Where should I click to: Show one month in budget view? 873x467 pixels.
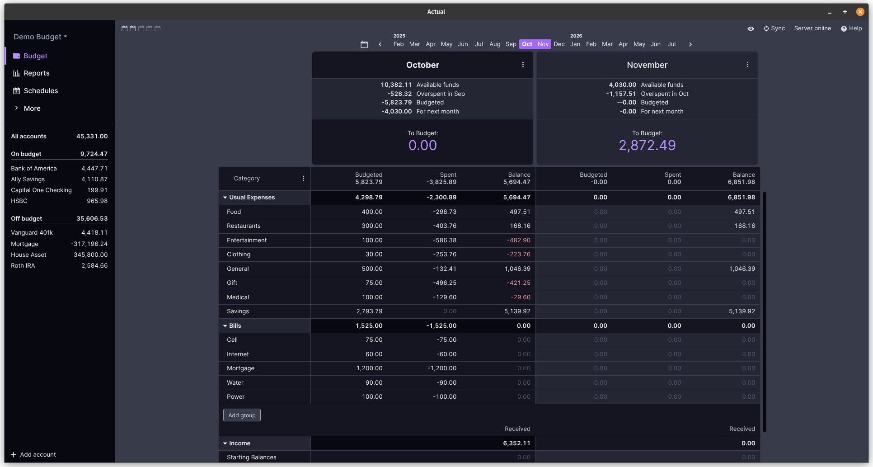coord(124,28)
